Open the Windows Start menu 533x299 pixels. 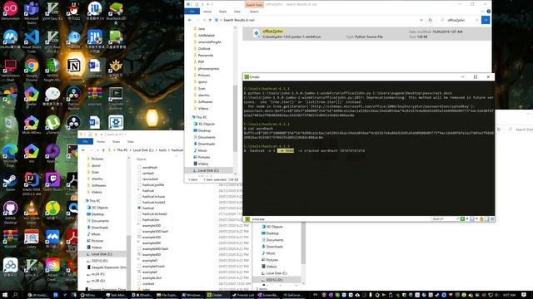(x=5, y=295)
